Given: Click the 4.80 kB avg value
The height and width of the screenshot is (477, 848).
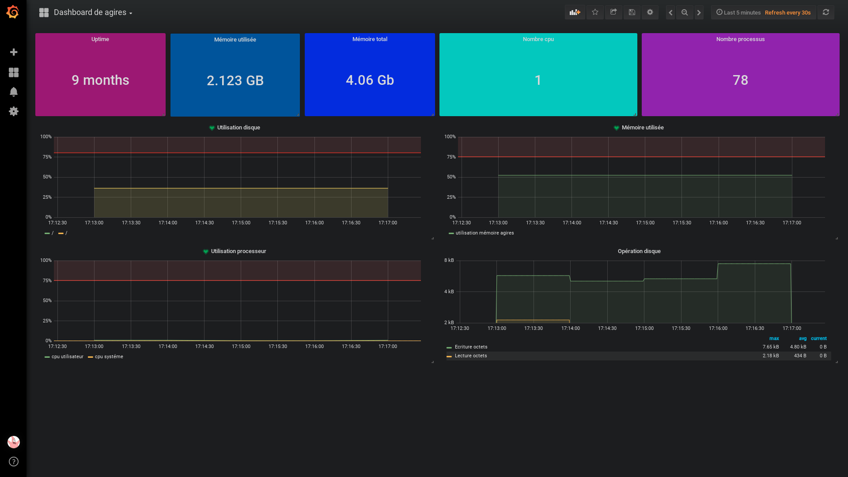Looking at the screenshot, I should pyautogui.click(x=798, y=347).
